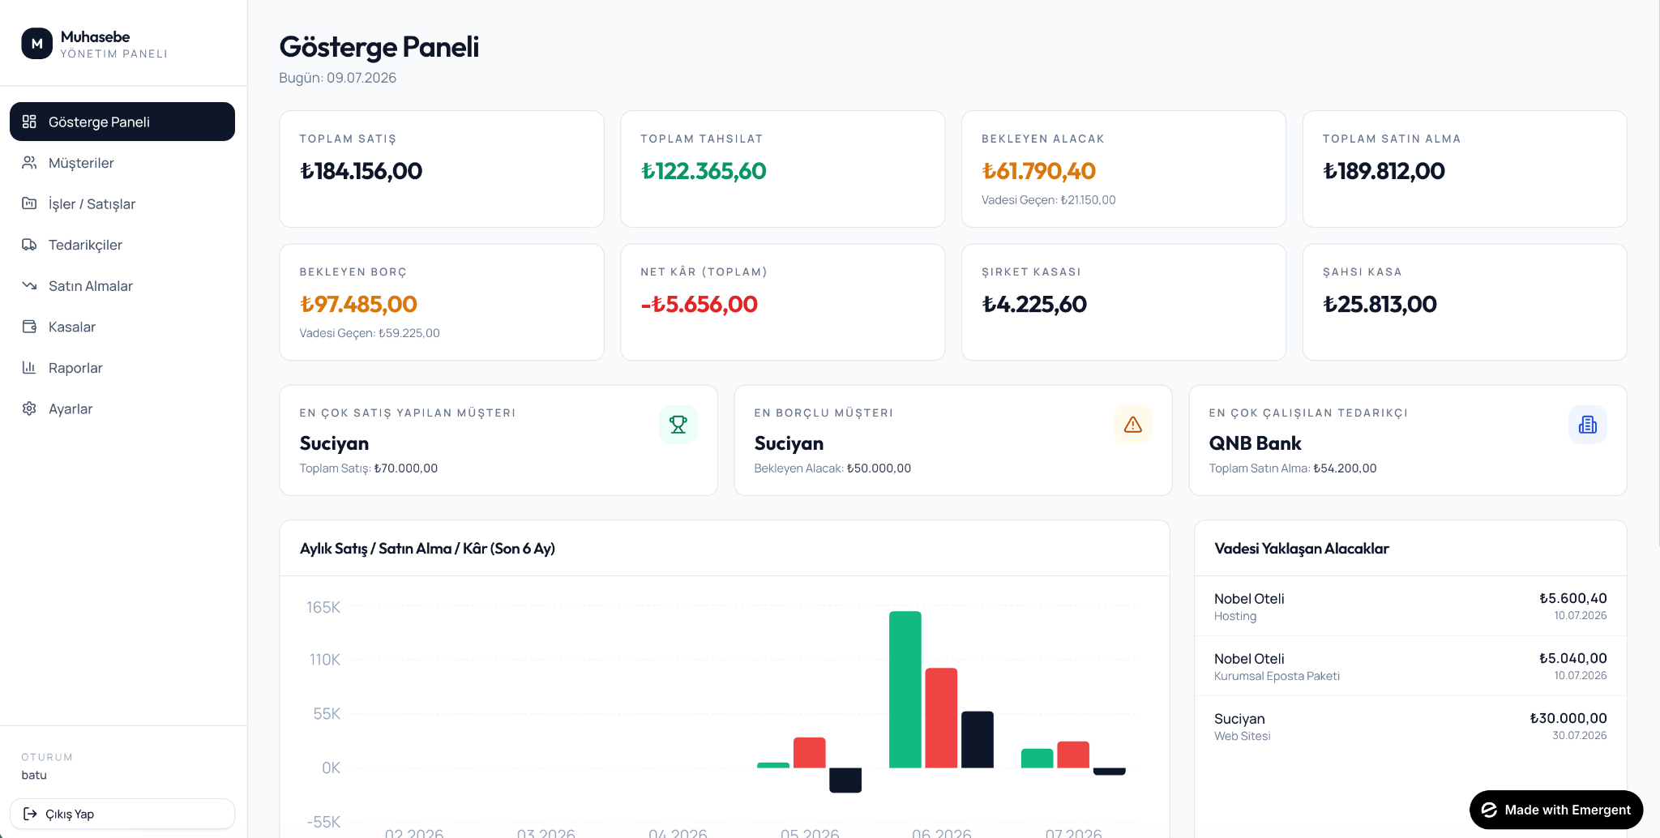Open the Raporlar menu item
Image resolution: width=1660 pixels, height=838 pixels.
coord(122,368)
